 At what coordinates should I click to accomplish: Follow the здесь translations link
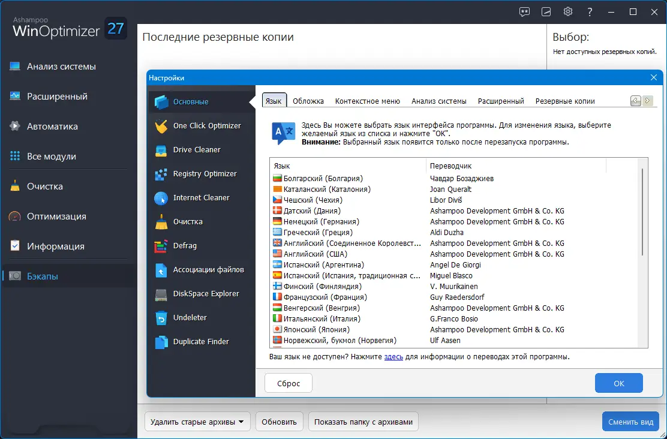point(393,357)
